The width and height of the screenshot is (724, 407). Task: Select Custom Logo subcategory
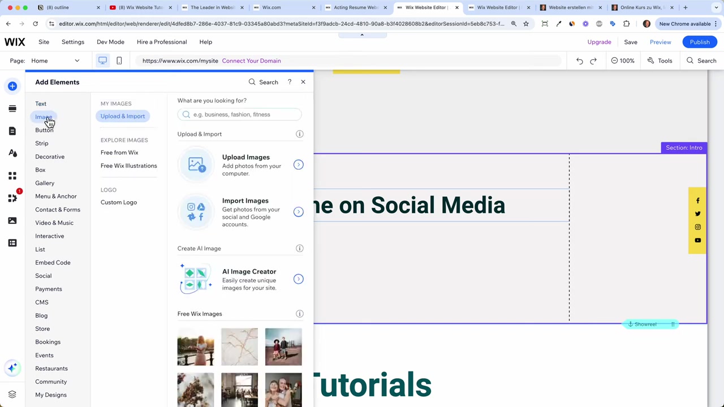coord(119,202)
